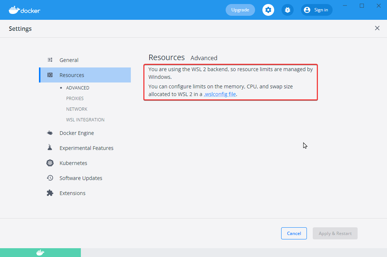This screenshot has width=387, height=257.
Task: Open Extensions settings section
Action: (85, 193)
